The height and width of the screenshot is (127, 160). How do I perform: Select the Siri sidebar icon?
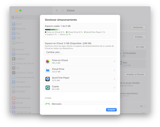[x=14, y=68]
